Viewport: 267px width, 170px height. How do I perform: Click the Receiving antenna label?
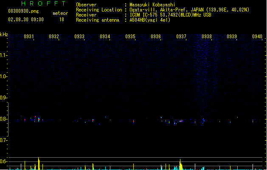(98, 20)
